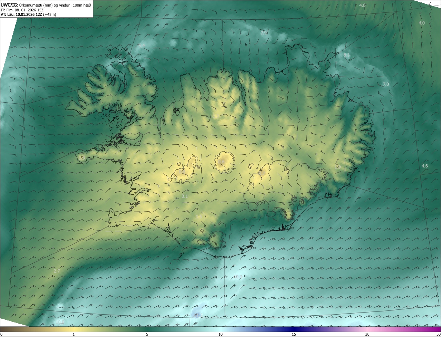
Task: Click the 30 tick on the color scale
Action: 367,334
